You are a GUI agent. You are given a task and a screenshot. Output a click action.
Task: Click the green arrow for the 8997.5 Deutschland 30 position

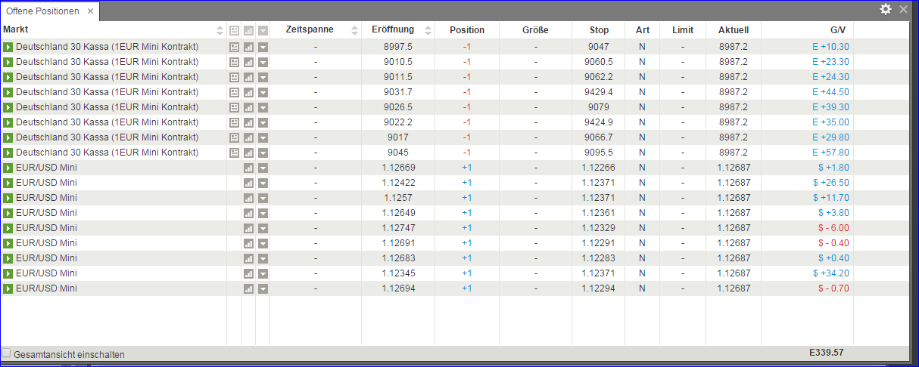coord(8,47)
